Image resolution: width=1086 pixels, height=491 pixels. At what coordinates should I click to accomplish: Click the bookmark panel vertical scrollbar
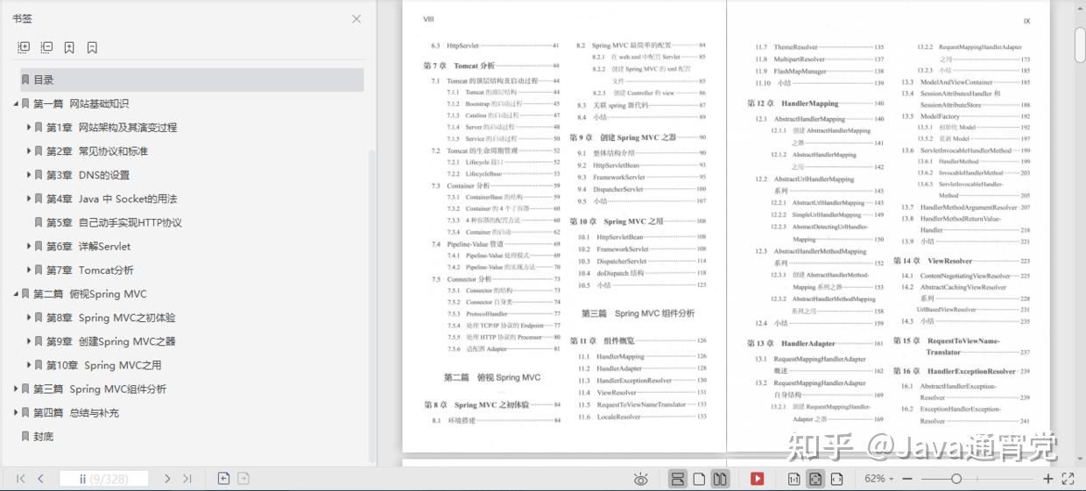coord(373,306)
